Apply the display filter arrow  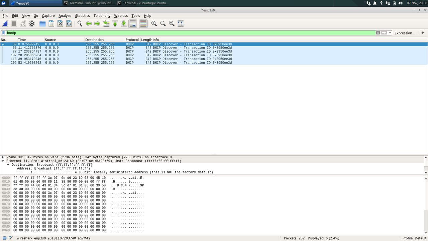[x=384, y=33]
